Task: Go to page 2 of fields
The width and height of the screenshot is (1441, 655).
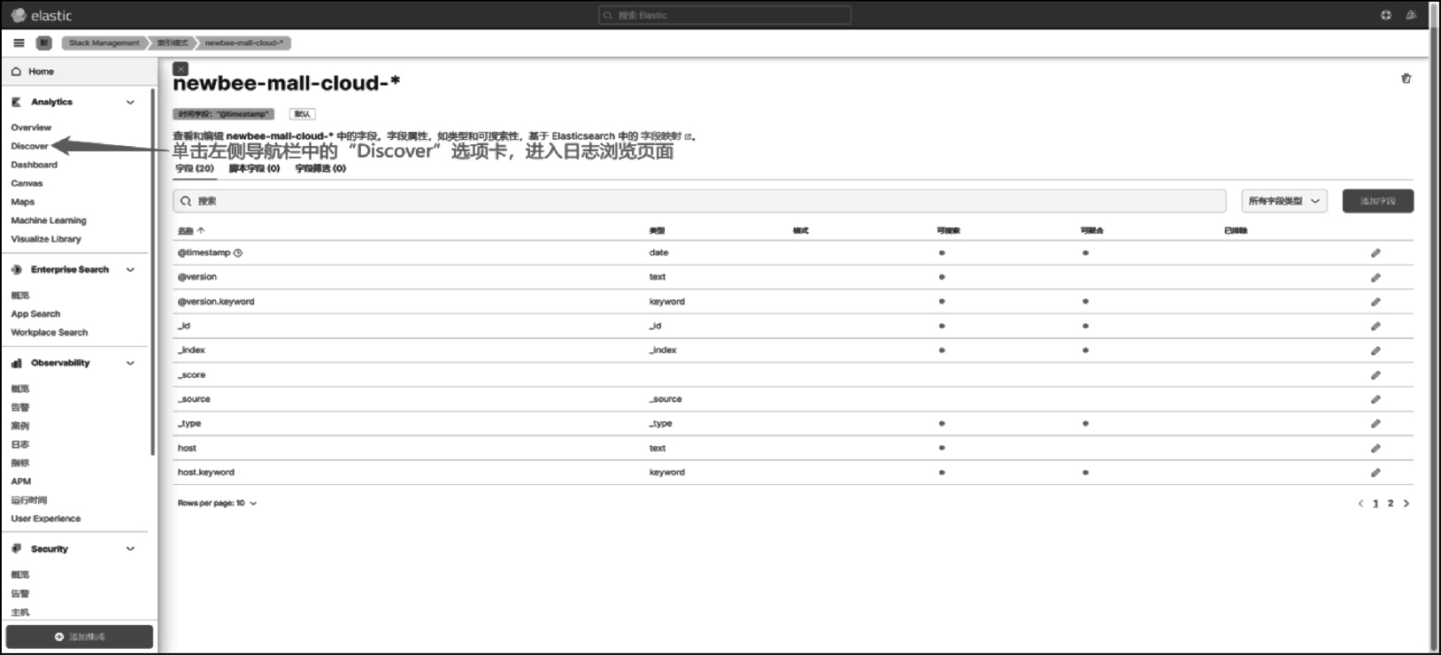Action: point(1391,504)
